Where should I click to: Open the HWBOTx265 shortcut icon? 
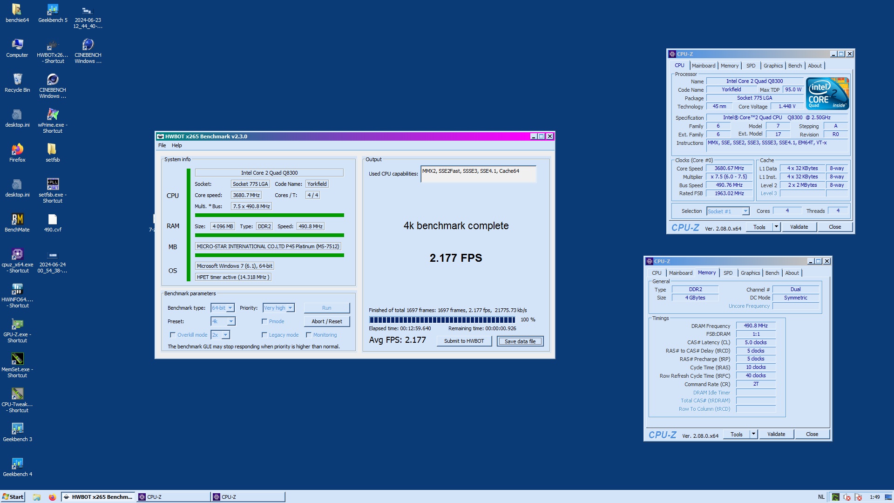[x=53, y=51]
